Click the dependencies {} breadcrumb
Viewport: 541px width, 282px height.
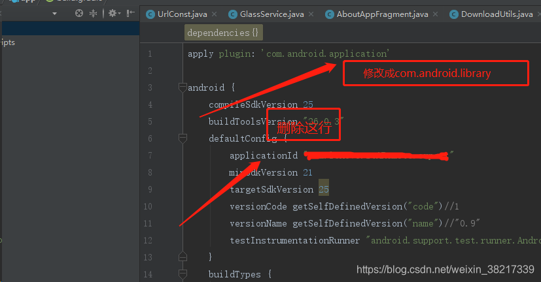tap(223, 33)
